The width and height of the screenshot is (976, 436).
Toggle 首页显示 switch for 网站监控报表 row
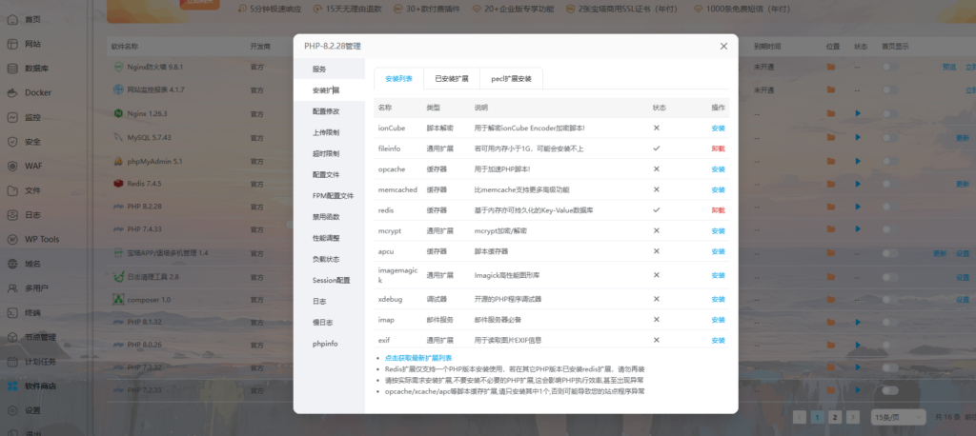[x=889, y=90]
